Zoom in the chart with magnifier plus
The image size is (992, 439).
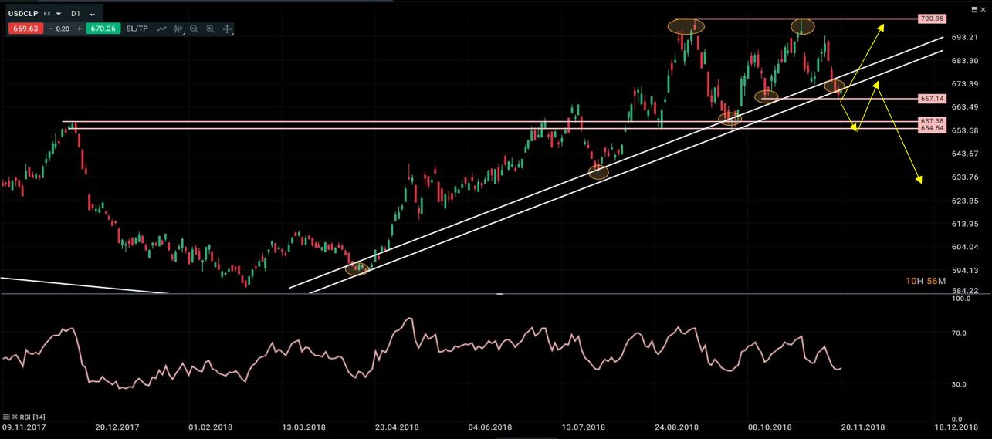210,29
